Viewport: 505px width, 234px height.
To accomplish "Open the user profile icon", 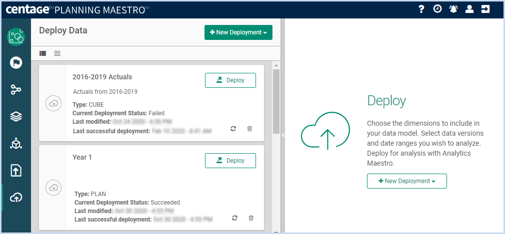I will click(x=469, y=9).
